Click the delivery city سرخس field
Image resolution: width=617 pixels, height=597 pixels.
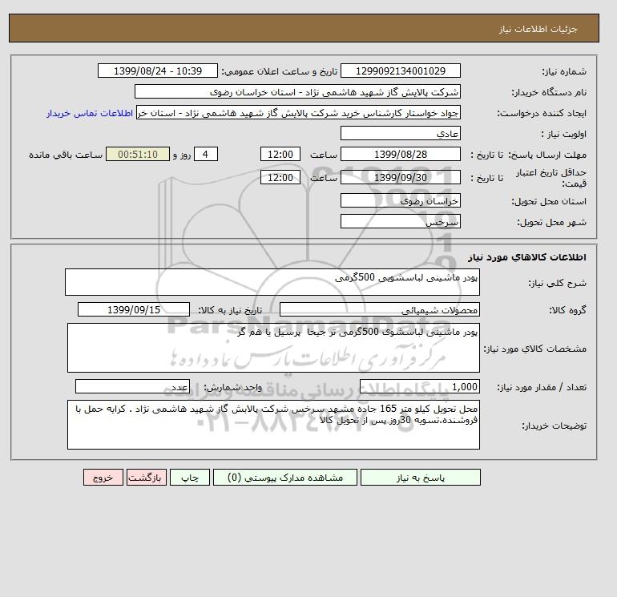(400, 221)
